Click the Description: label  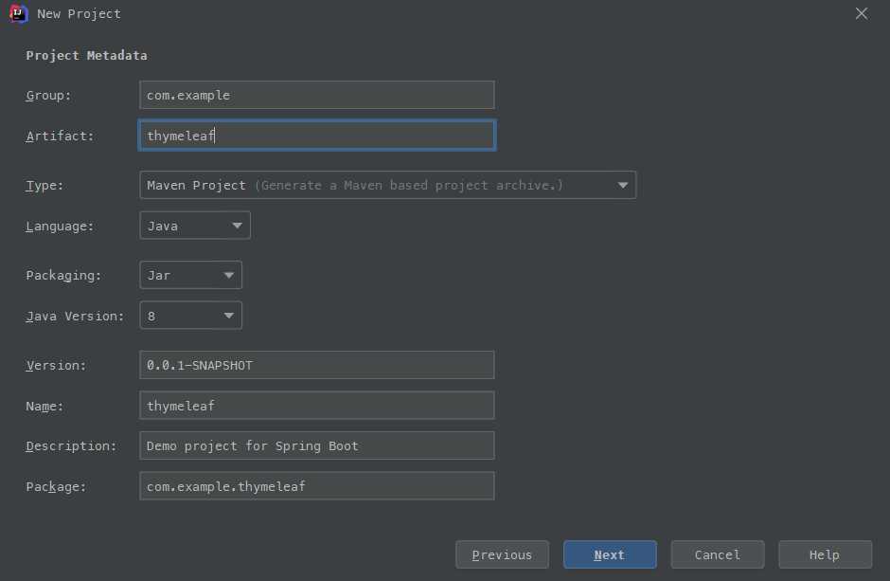coord(71,446)
